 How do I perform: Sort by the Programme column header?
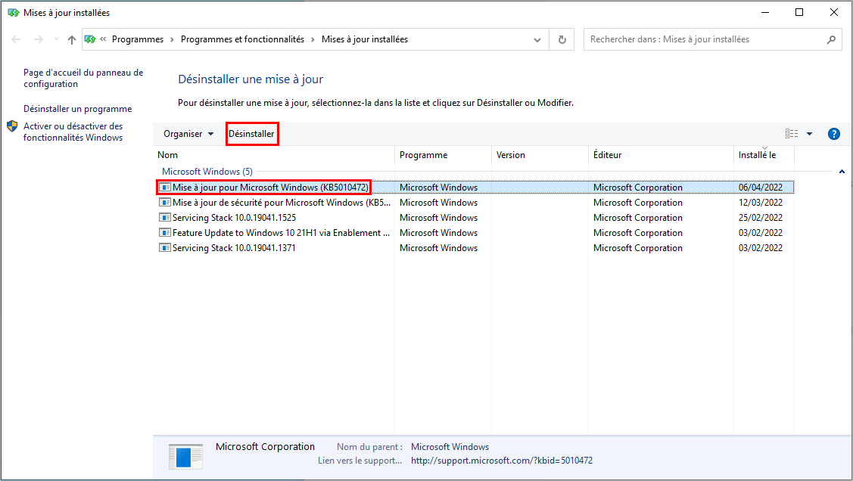(x=443, y=155)
